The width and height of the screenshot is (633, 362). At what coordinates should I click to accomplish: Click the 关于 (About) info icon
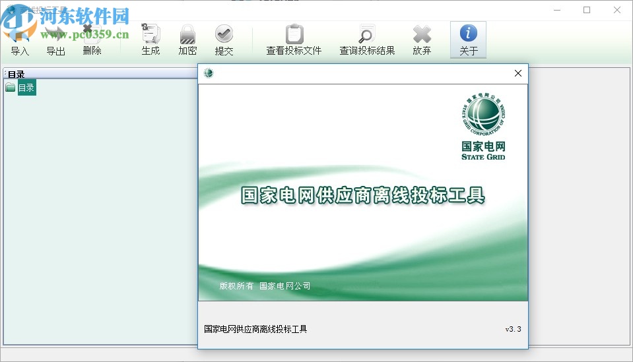pos(468,34)
